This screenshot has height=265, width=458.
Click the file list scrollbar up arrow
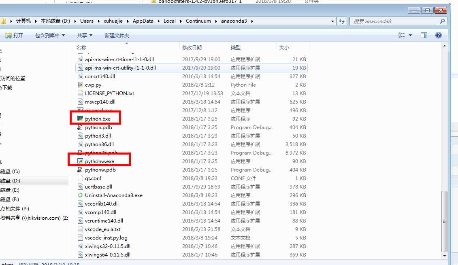pos(444,46)
